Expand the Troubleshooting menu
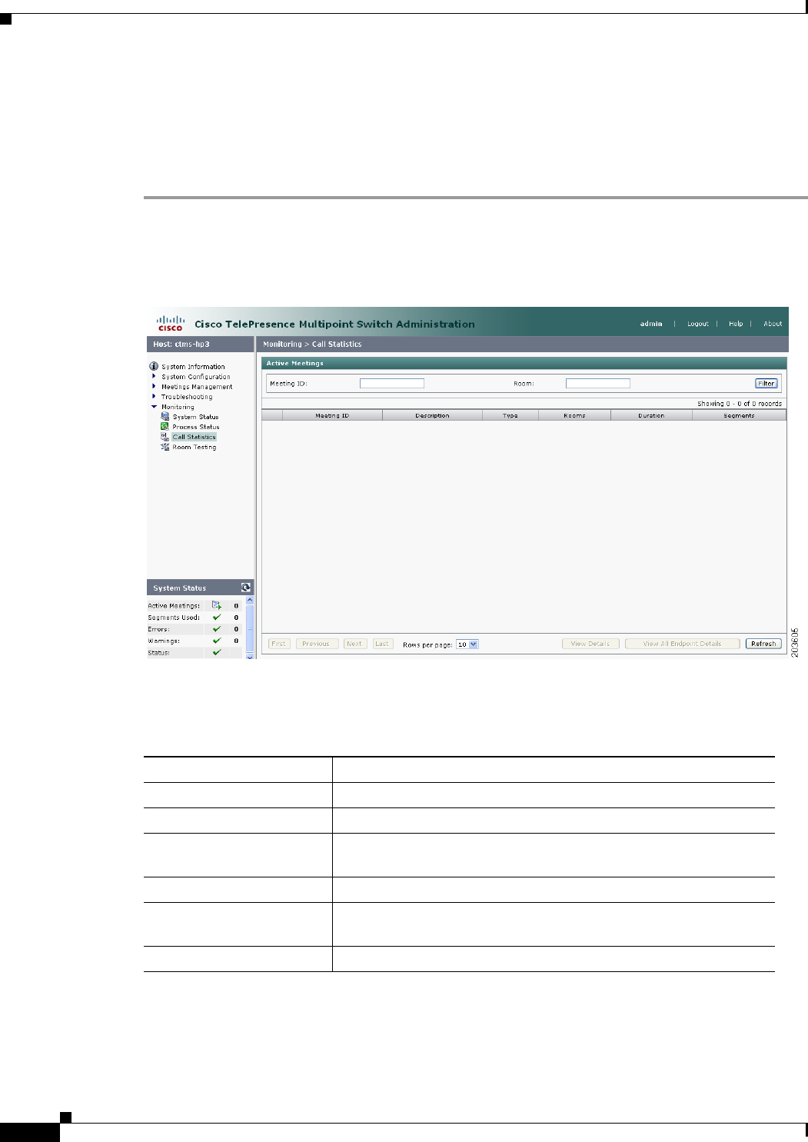The image size is (808, 1142). 154,396
